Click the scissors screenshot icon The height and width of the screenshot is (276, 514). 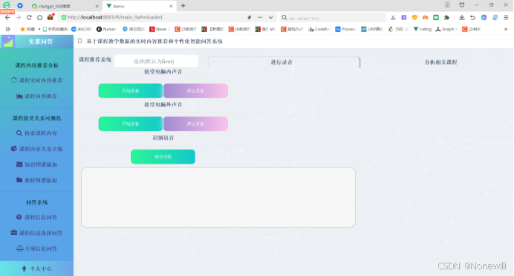[x=393, y=18]
